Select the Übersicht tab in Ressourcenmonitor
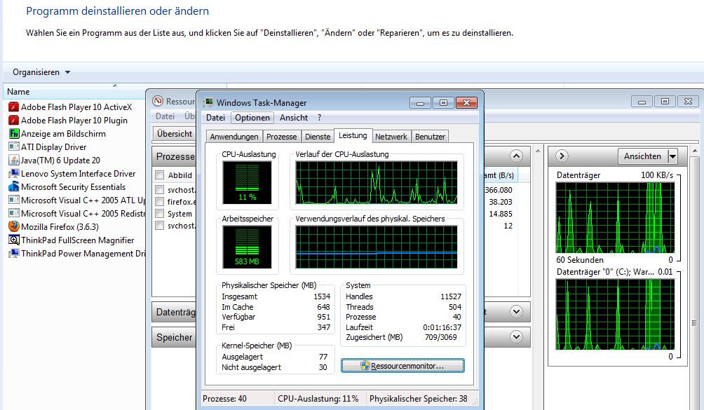 point(175,134)
